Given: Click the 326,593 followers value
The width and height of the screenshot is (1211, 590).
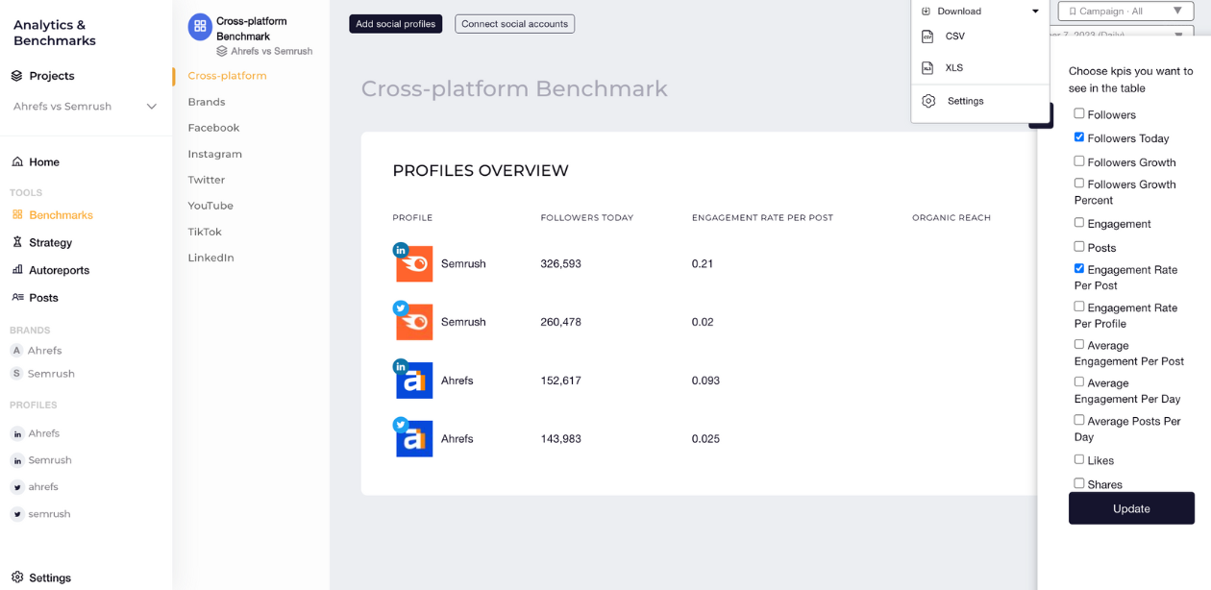Looking at the screenshot, I should (561, 263).
